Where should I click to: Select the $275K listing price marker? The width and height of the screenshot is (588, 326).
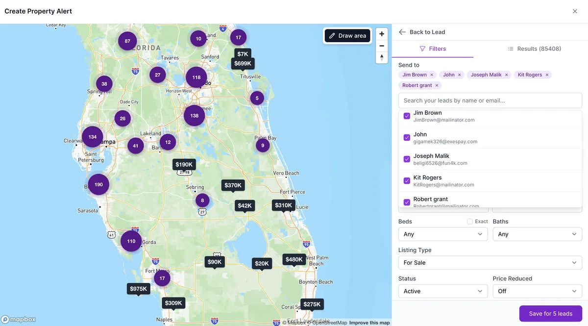tap(312, 304)
